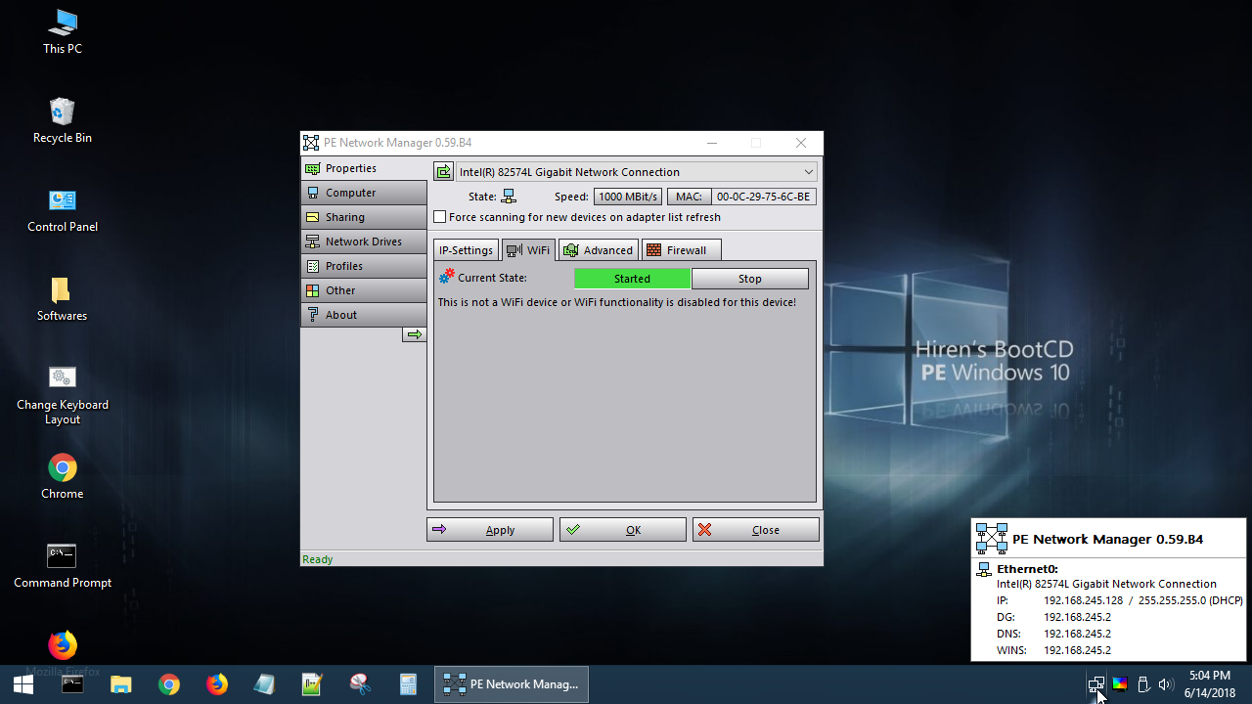Open the calculator from the taskbar
This screenshot has width=1252, height=704.
(408, 684)
